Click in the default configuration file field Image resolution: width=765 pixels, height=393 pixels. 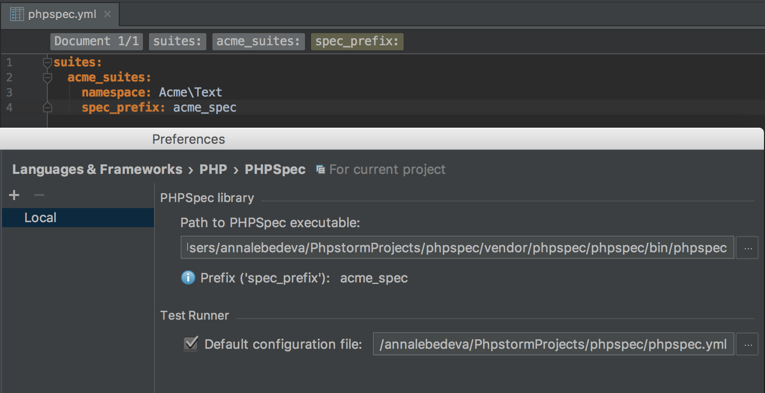(553, 344)
